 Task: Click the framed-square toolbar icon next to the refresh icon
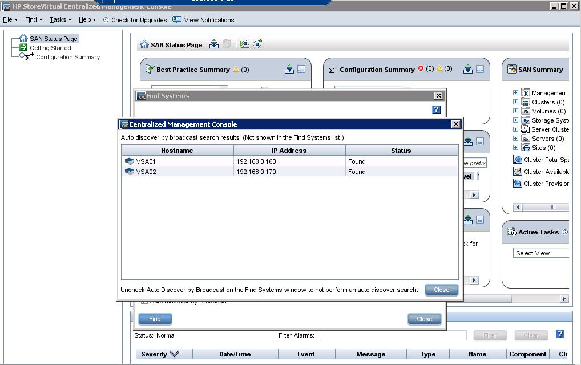[244, 44]
